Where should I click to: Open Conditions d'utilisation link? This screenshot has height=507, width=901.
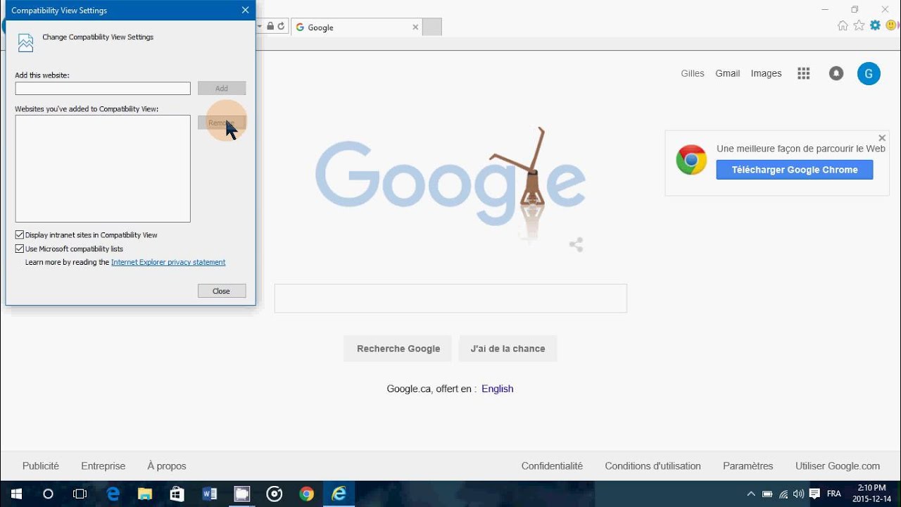653,466
